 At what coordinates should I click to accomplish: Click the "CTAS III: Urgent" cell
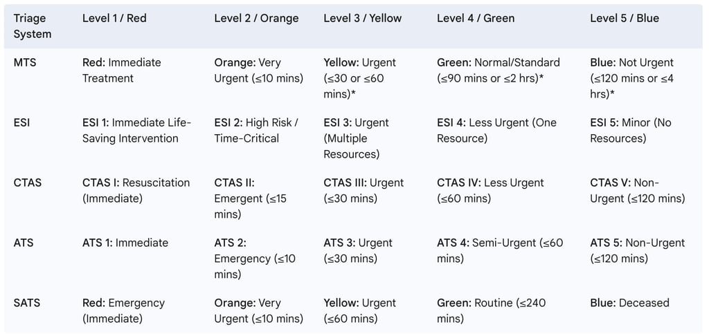tap(362, 190)
